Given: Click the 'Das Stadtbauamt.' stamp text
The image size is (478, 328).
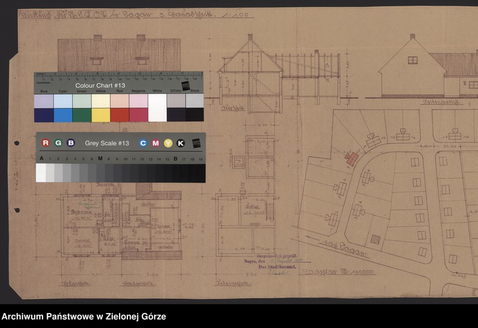Looking at the screenshot, I should [x=277, y=267].
